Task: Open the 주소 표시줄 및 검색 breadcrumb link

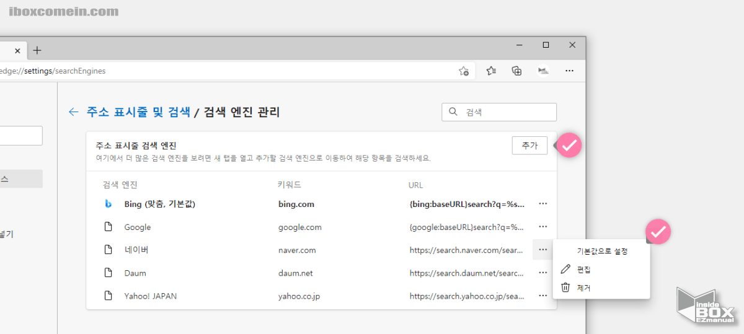Action: (138, 112)
